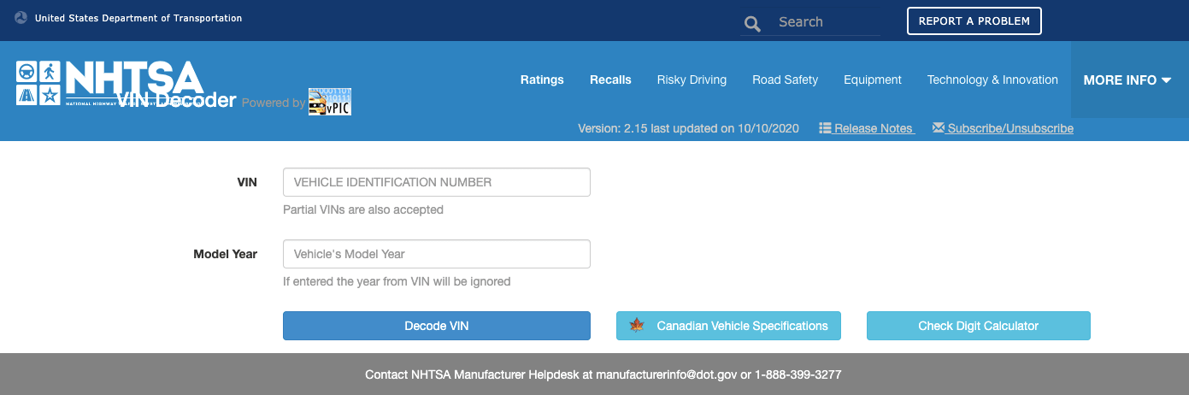The height and width of the screenshot is (395, 1189).
Task: Click the Manufacturer Helpdesk contact text
Action: [603, 374]
